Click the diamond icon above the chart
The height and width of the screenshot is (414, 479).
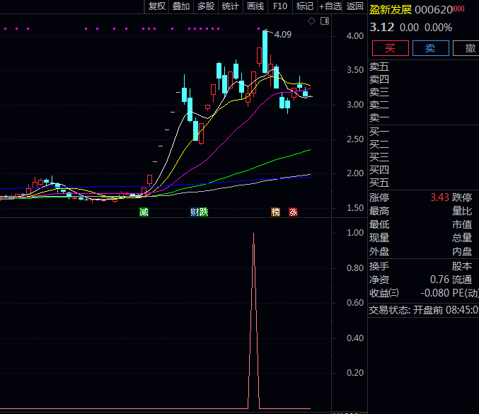point(311,22)
